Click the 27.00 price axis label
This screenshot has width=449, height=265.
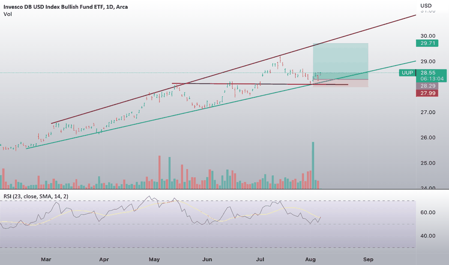pyautogui.click(x=428, y=112)
